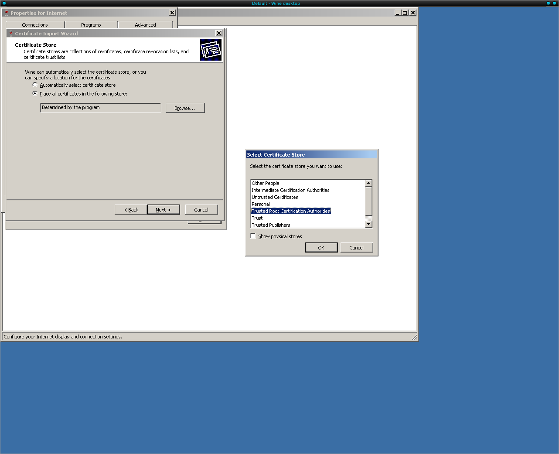Cancel the Select Certificate Store dialog
Screen dimensions: 559x454
pyautogui.click(x=357, y=247)
